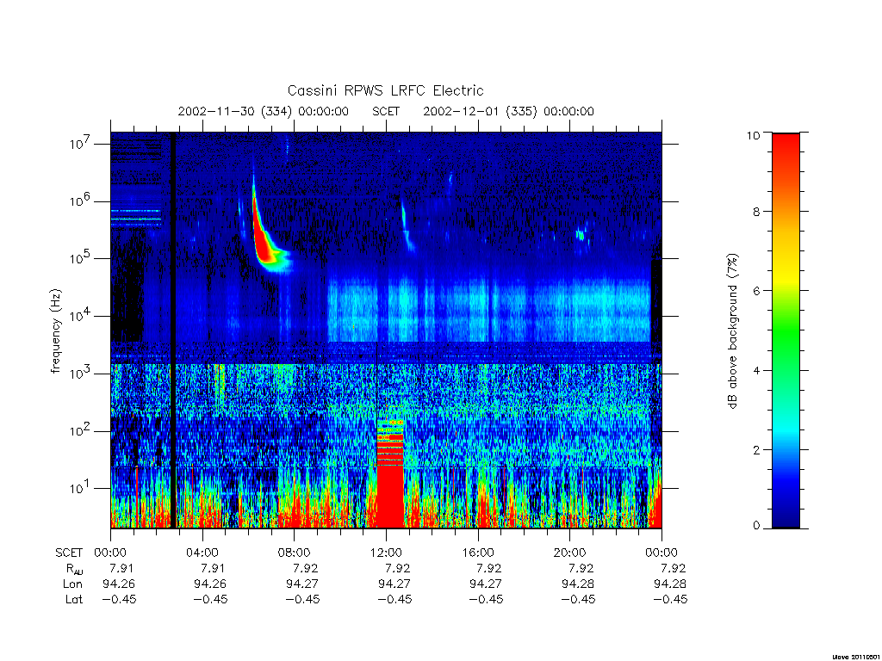Click the black vertical data gap stripe
This screenshot has width=882, height=661.
[172, 330]
